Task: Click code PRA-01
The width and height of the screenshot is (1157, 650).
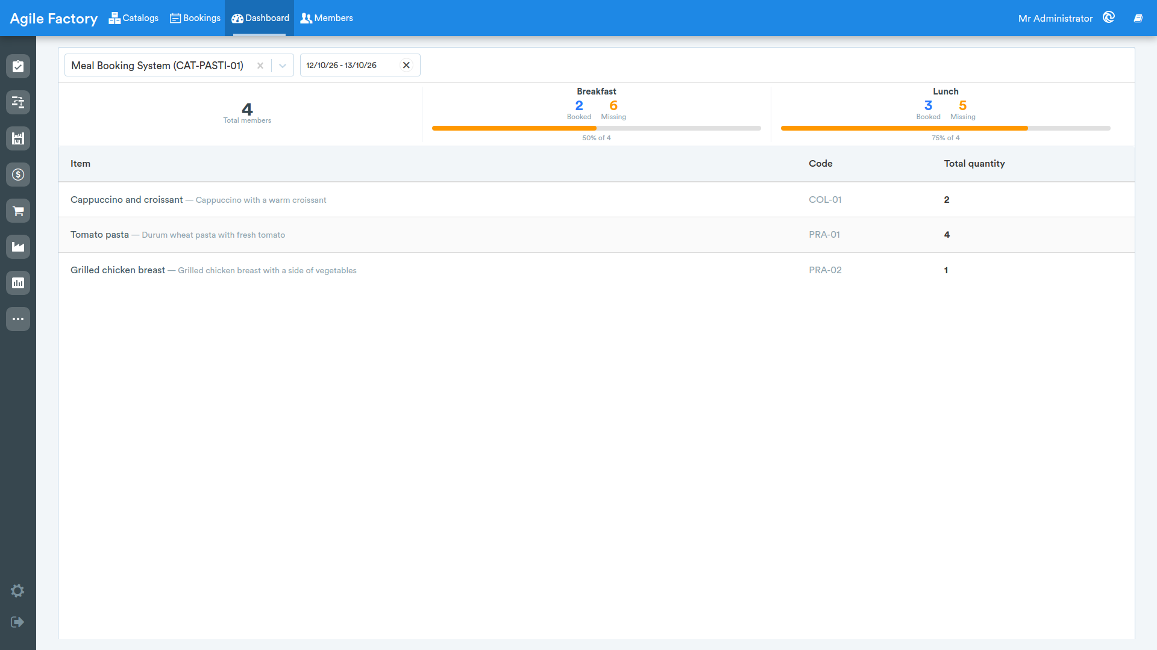Action: coord(824,235)
